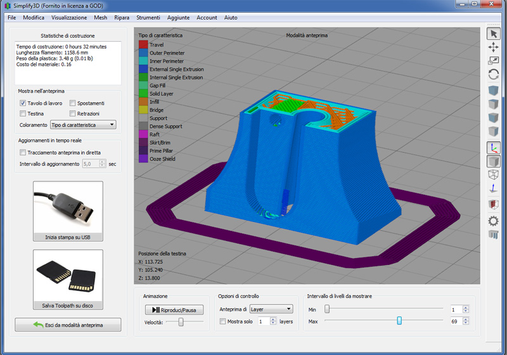Click the Tempo di costruzione statistic line
Viewport: 507px width, 355px height.
pos(61,46)
